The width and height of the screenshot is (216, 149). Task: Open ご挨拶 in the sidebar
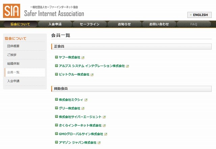coord(25,55)
